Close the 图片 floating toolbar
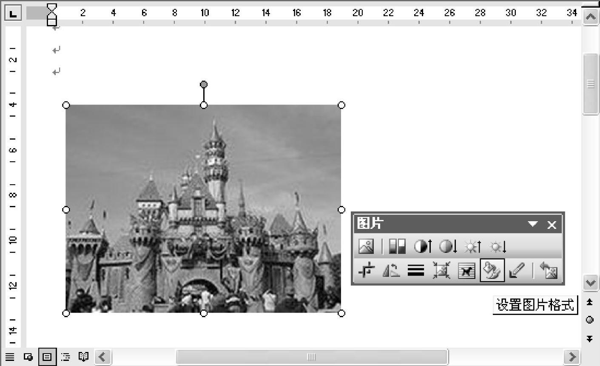Viewport: 600px width, 366px height. tap(552, 225)
